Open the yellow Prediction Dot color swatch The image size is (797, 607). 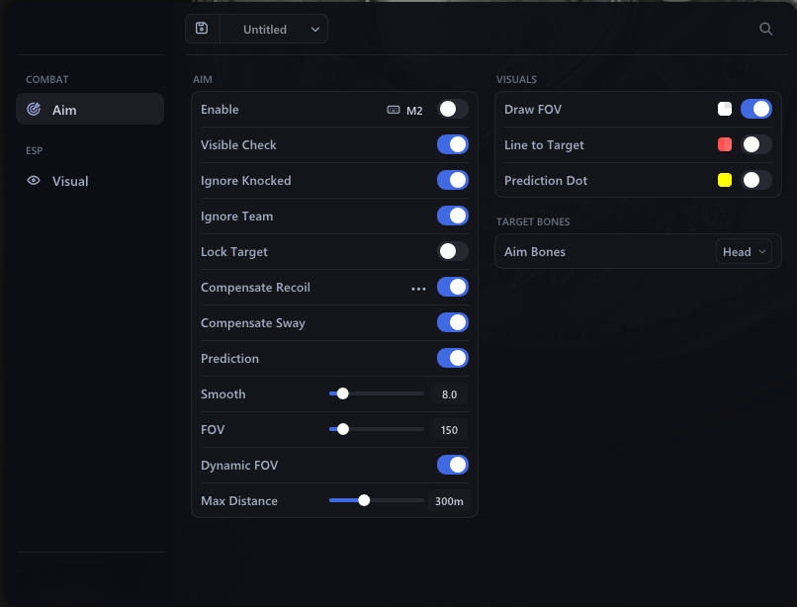[x=724, y=180]
